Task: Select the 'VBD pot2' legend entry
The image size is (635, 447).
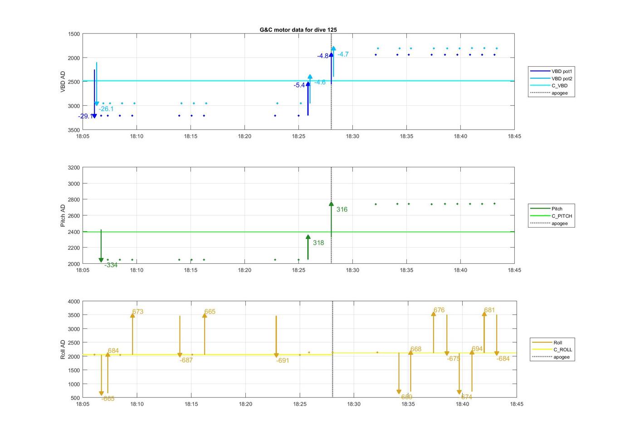Action: pos(552,78)
